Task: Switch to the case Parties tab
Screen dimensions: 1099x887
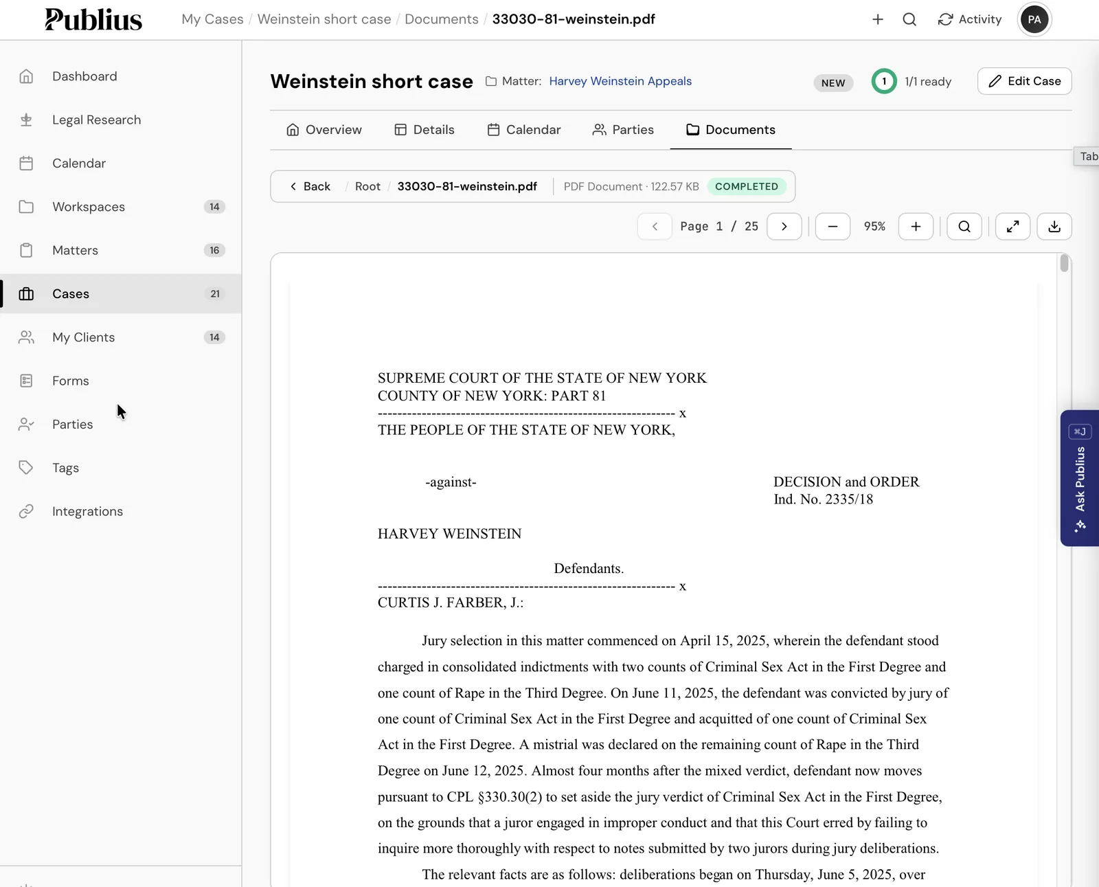Action: [x=623, y=130]
